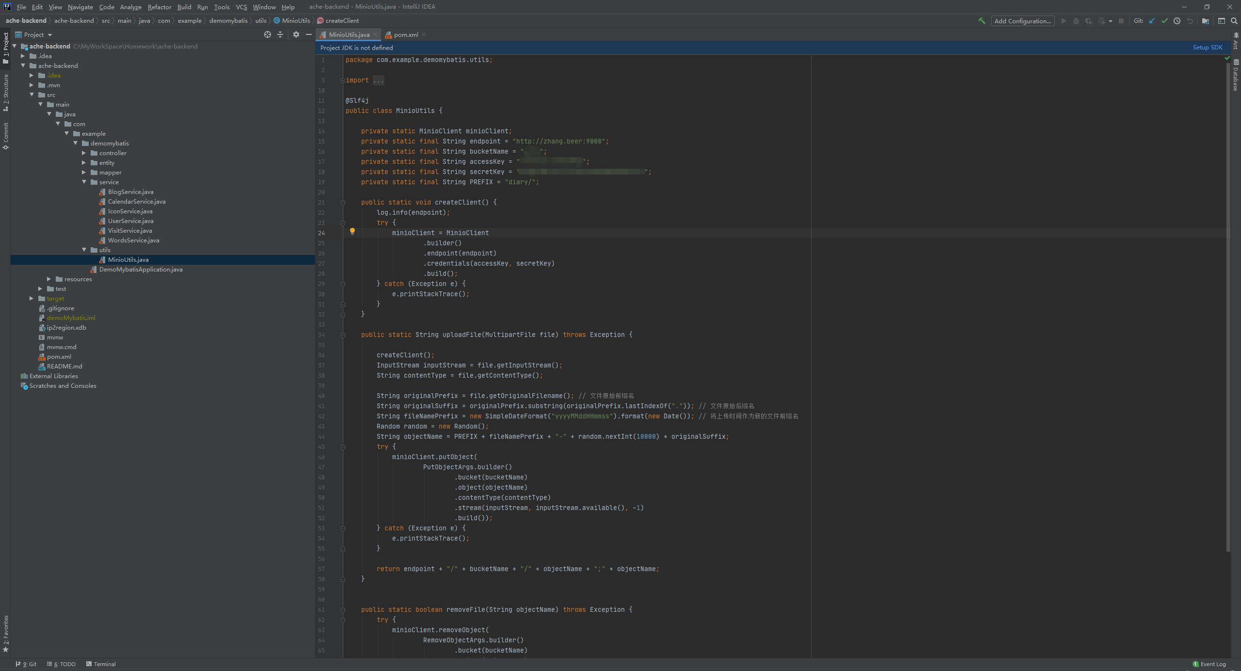Click the Event Log icon at bottom right
The width and height of the screenshot is (1241, 671).
(1197, 664)
